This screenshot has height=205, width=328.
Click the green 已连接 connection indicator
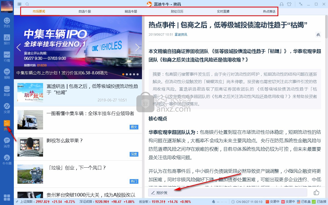319,202
